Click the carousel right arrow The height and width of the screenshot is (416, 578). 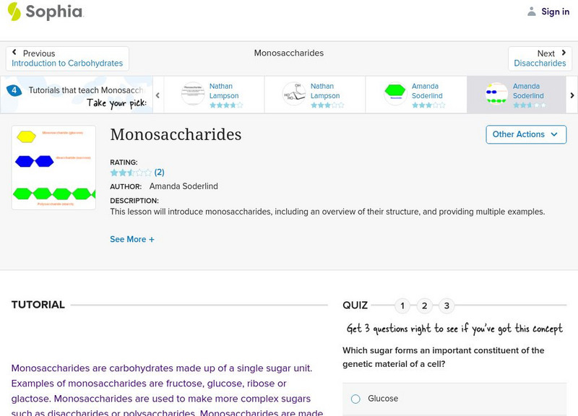[571, 95]
